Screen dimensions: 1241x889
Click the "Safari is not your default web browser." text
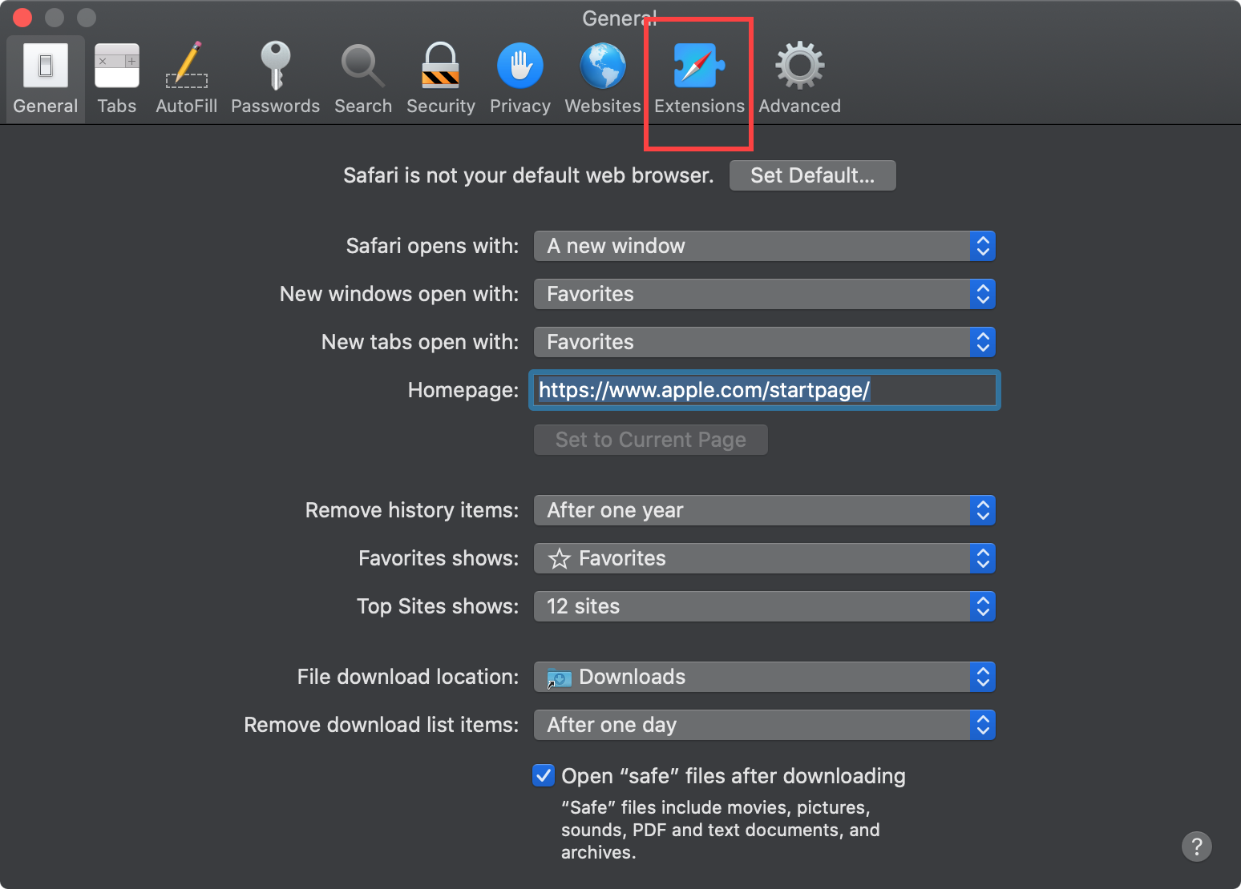[528, 175]
